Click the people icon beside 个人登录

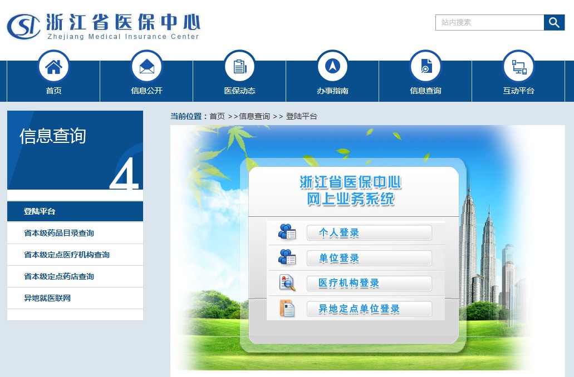(287, 232)
